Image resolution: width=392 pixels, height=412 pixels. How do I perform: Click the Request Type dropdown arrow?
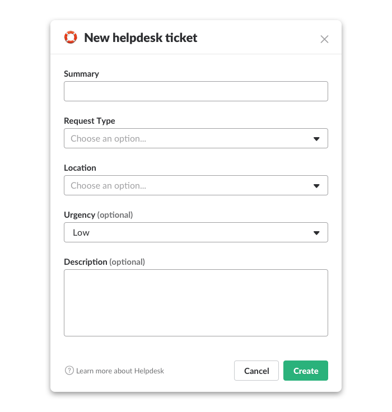(x=316, y=139)
